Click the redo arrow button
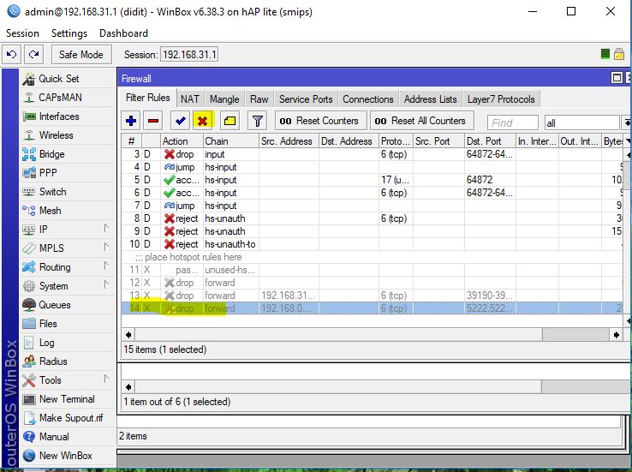 (34, 55)
